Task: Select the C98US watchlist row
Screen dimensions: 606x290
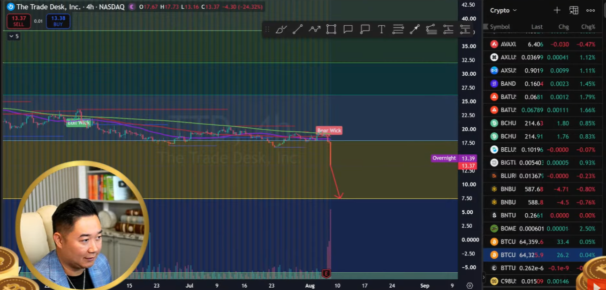Action: click(x=543, y=282)
